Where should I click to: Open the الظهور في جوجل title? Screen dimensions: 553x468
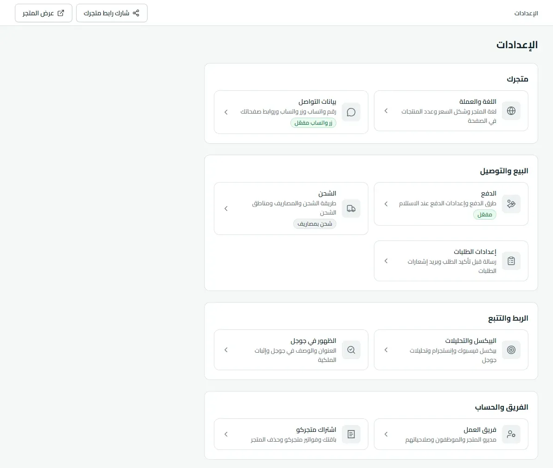313,341
